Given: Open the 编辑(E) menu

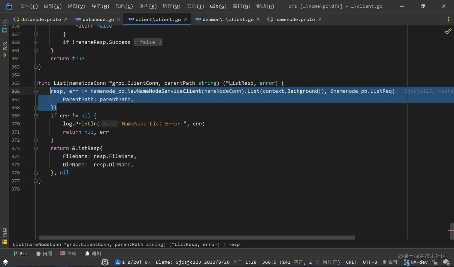Looking at the screenshot, I should point(53,6).
